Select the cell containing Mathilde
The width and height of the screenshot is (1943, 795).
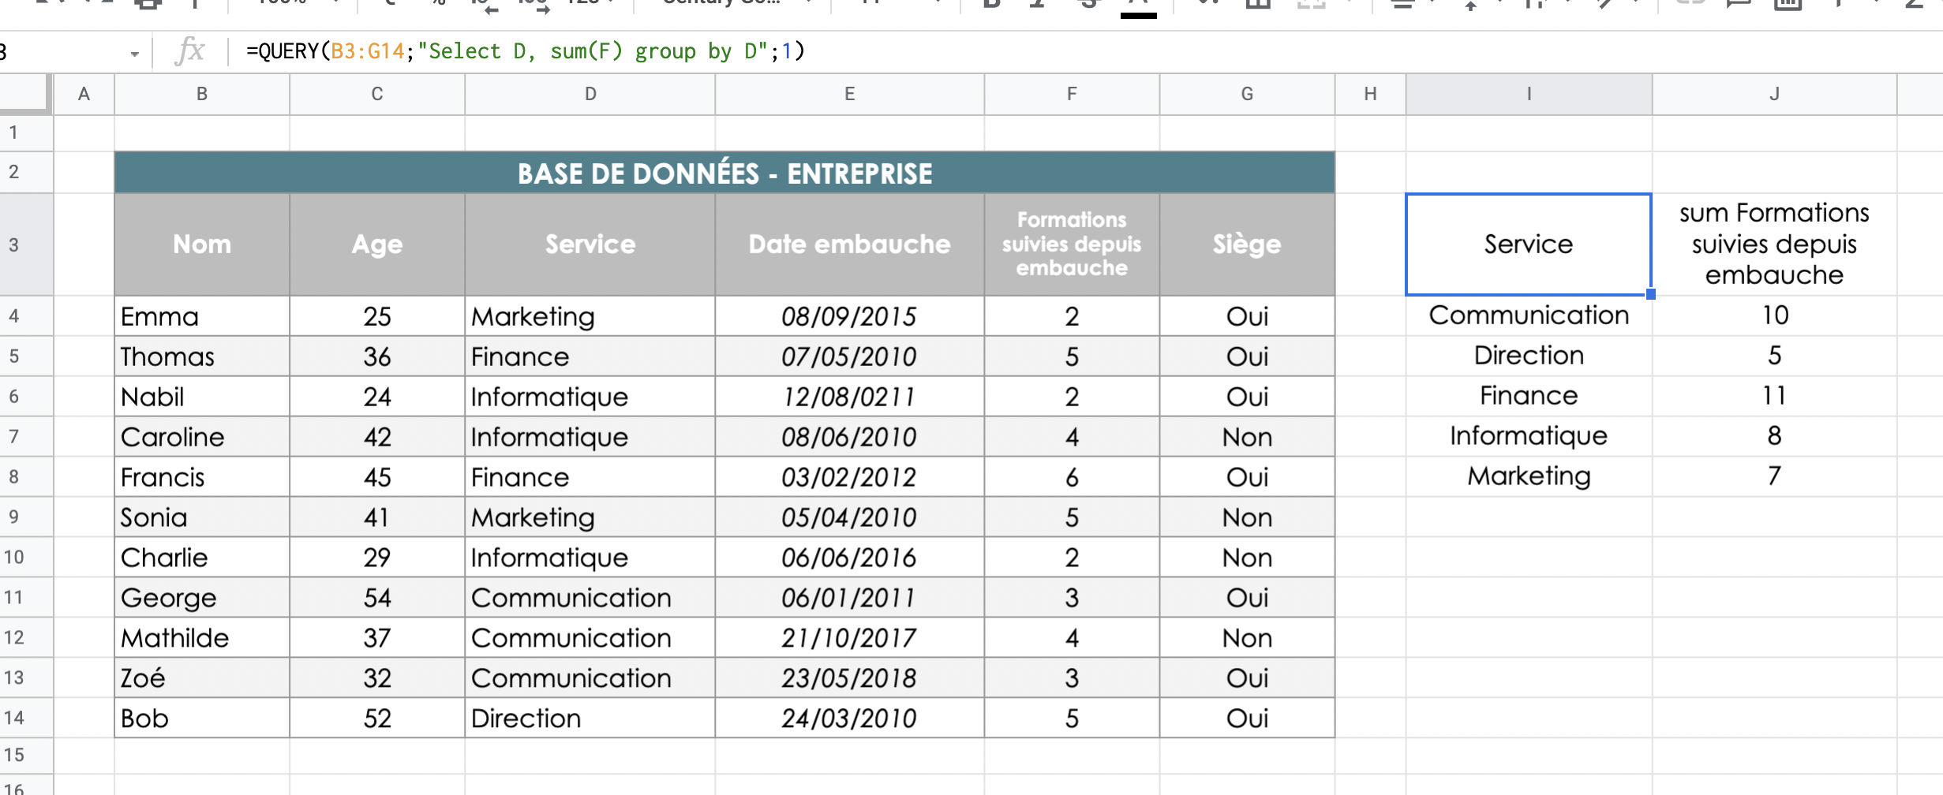[x=202, y=638]
